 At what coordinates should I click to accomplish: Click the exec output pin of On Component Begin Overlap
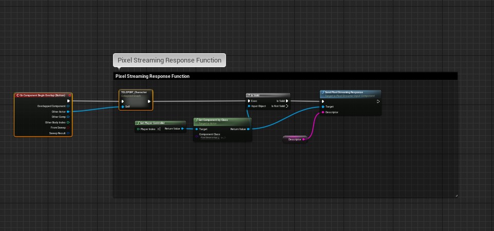pos(68,101)
